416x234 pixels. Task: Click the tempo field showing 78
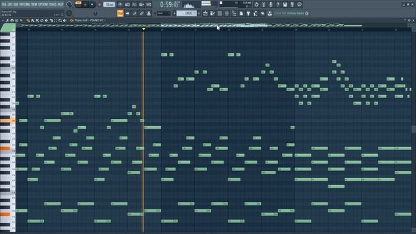pyautogui.click(x=109, y=5)
